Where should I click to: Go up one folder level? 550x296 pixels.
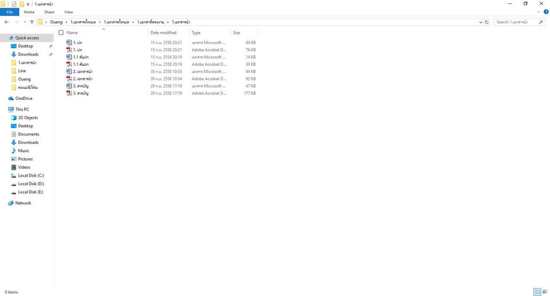(x=32, y=22)
